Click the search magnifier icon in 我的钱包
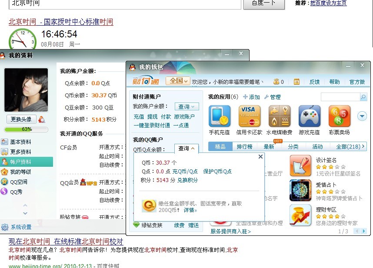This screenshot has width=373, height=268. (x=363, y=97)
